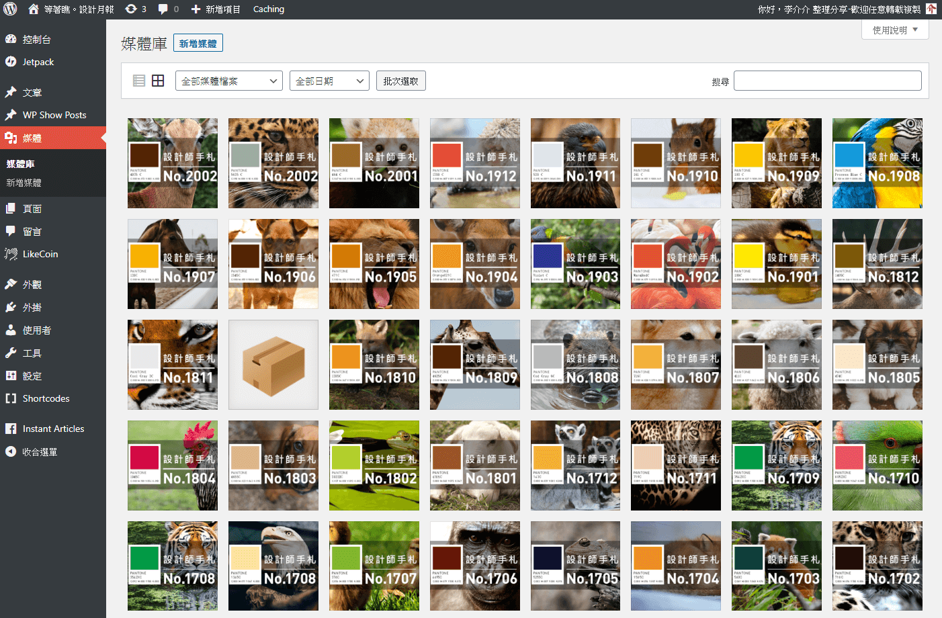Open LikeCoin in the sidebar

coord(40,254)
